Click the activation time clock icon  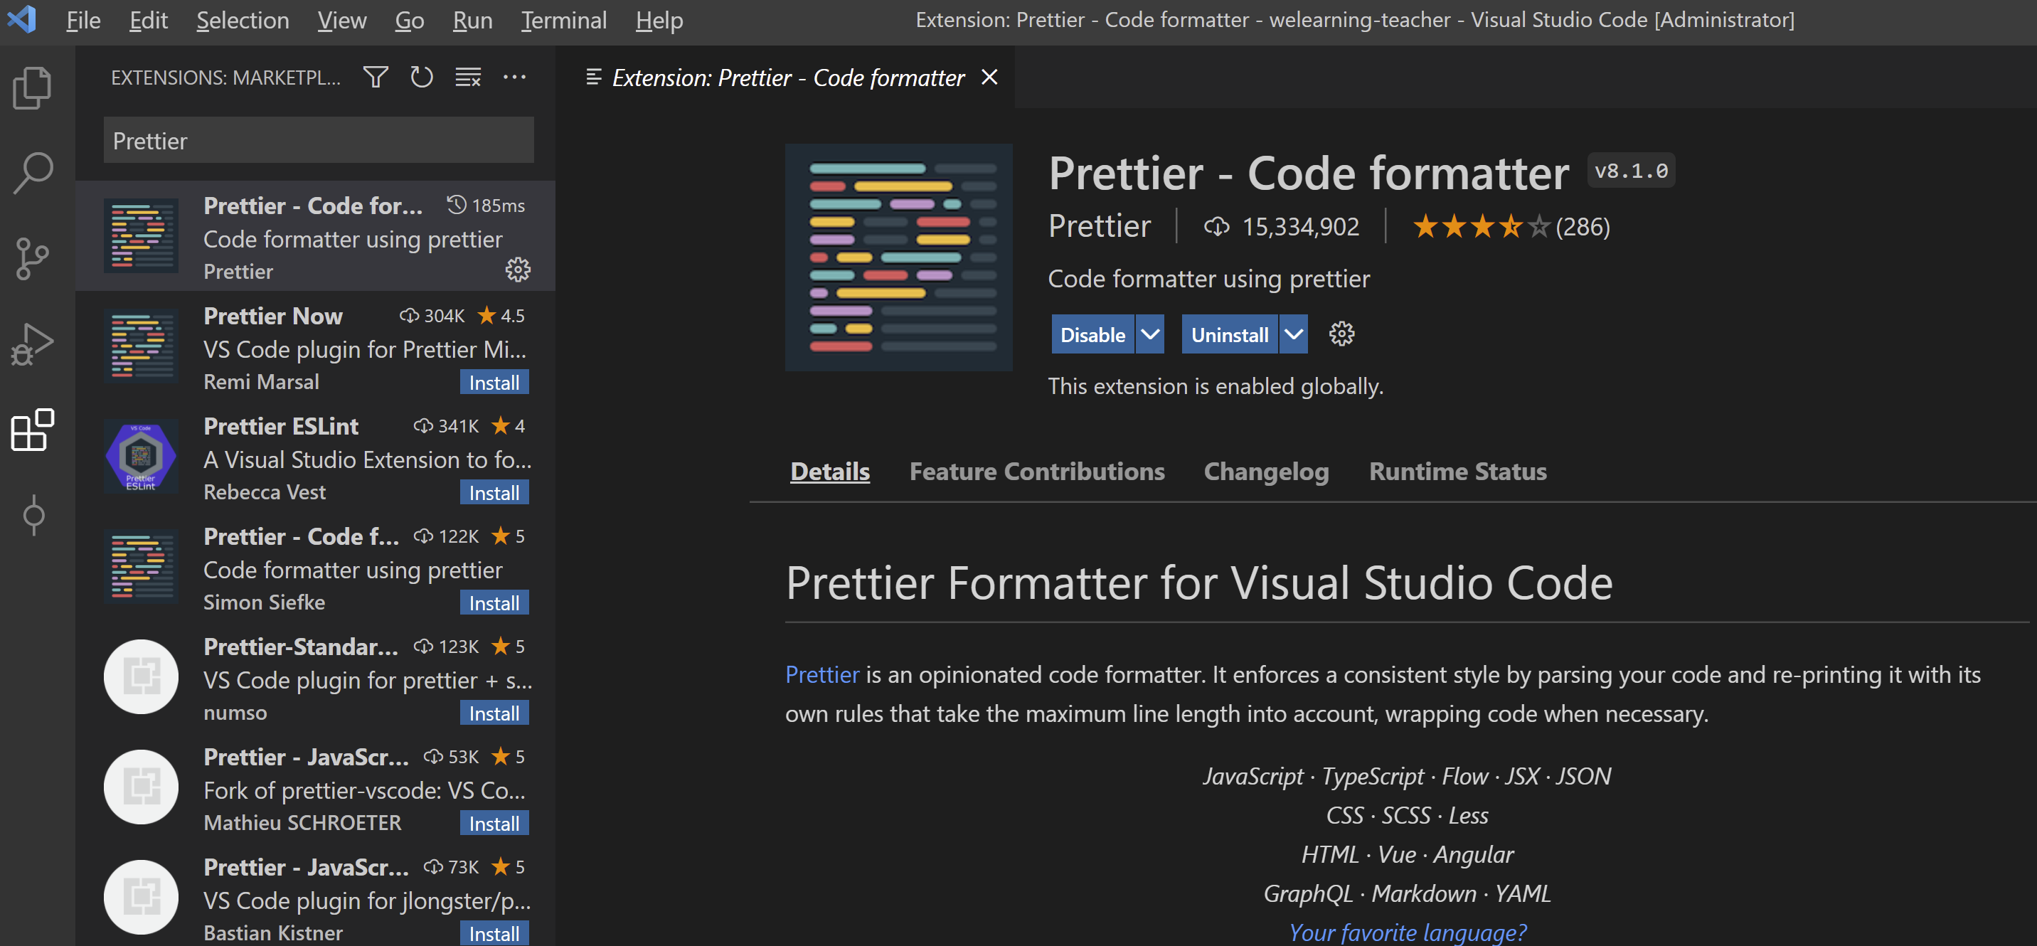[457, 205]
